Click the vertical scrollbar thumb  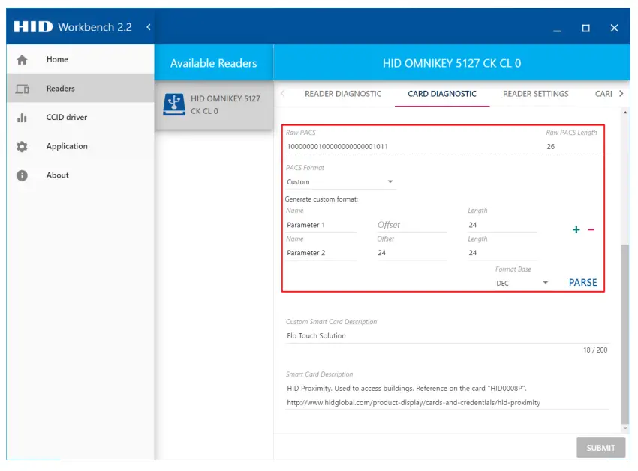coord(625,330)
